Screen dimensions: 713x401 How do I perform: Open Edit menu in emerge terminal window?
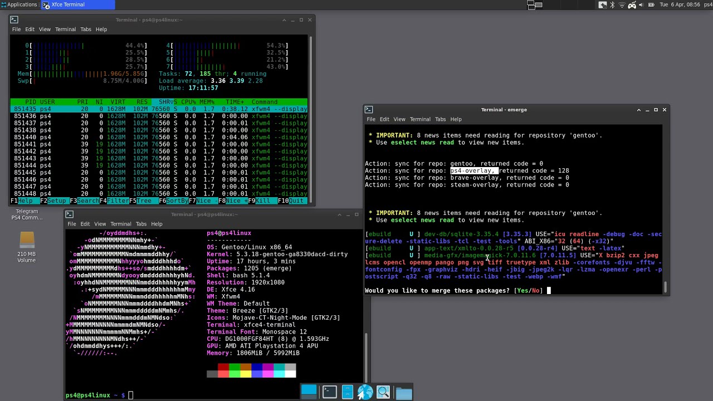tap(384, 119)
